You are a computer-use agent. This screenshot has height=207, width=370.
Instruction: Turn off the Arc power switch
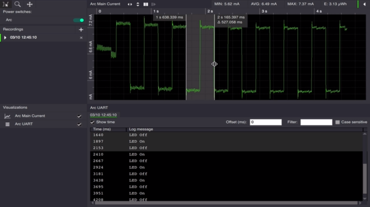pos(78,20)
